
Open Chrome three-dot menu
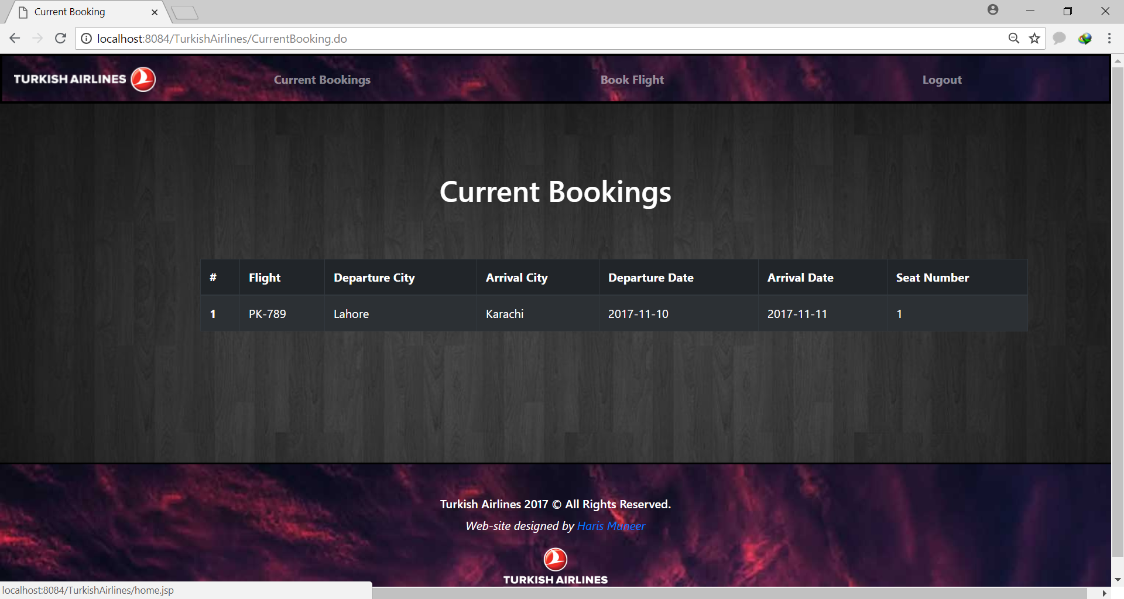point(1109,39)
